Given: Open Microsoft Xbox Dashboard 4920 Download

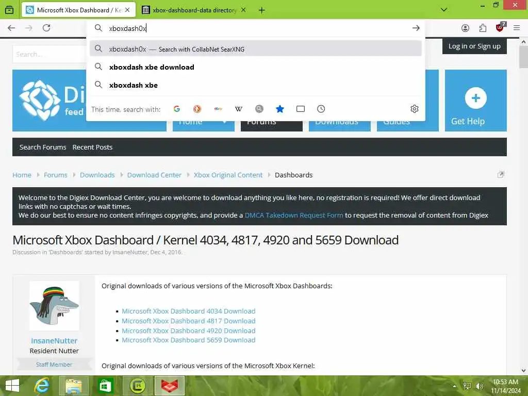Looking at the screenshot, I should point(189,331).
